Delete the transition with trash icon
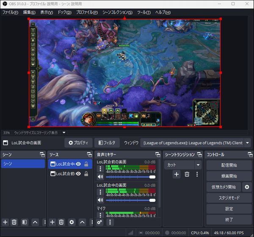Viewport: 254px width, 237px height. [187, 174]
